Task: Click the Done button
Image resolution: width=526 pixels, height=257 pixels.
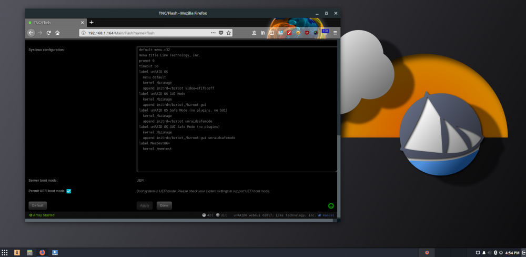Action: click(x=164, y=205)
